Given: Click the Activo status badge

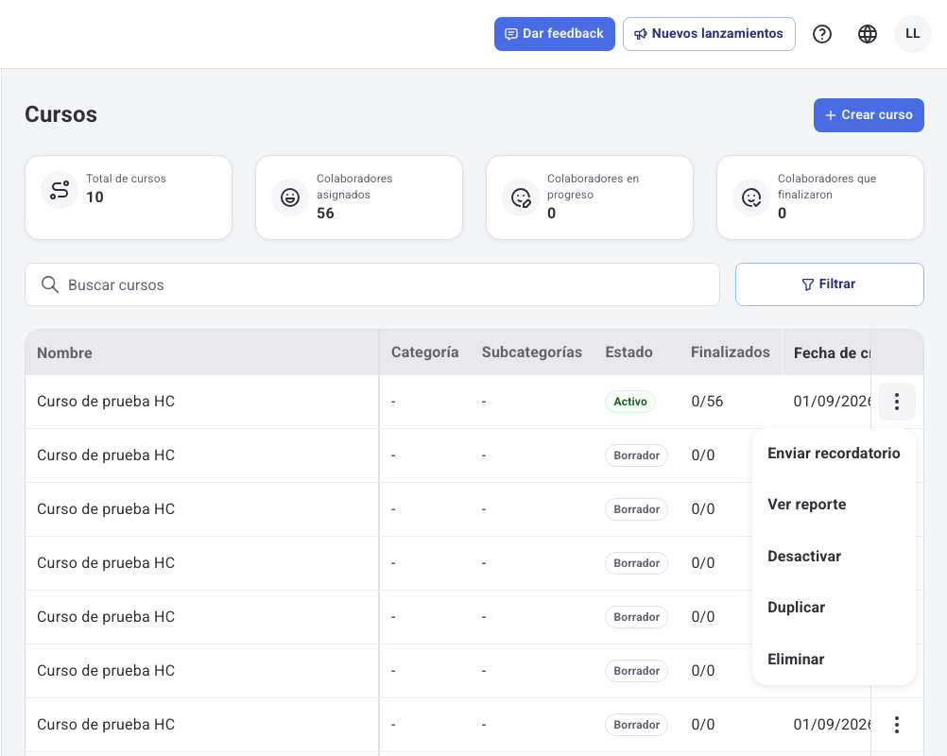Looking at the screenshot, I should [x=630, y=402].
